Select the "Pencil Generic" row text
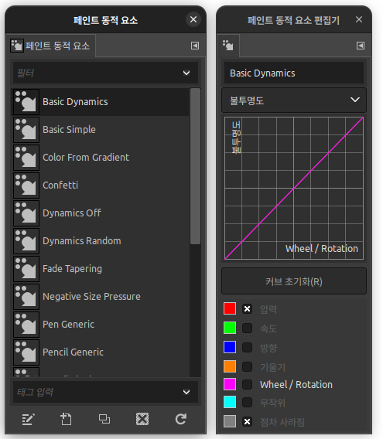 [73, 352]
